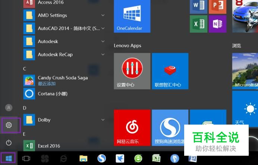Open the green 360 browser taskbar icon

[x=138, y=158]
